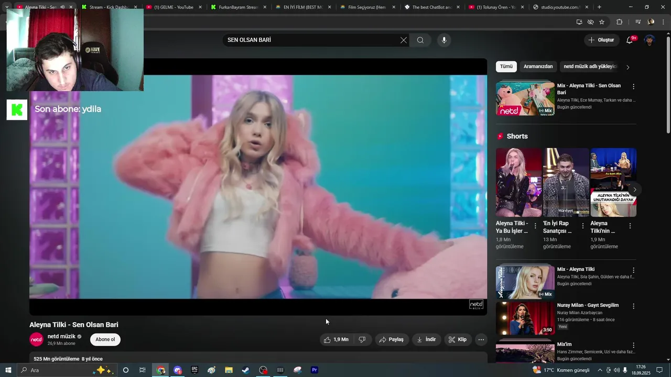This screenshot has width=671, height=377.
Task: Select the Tümü filter chip
Action: 506,66
